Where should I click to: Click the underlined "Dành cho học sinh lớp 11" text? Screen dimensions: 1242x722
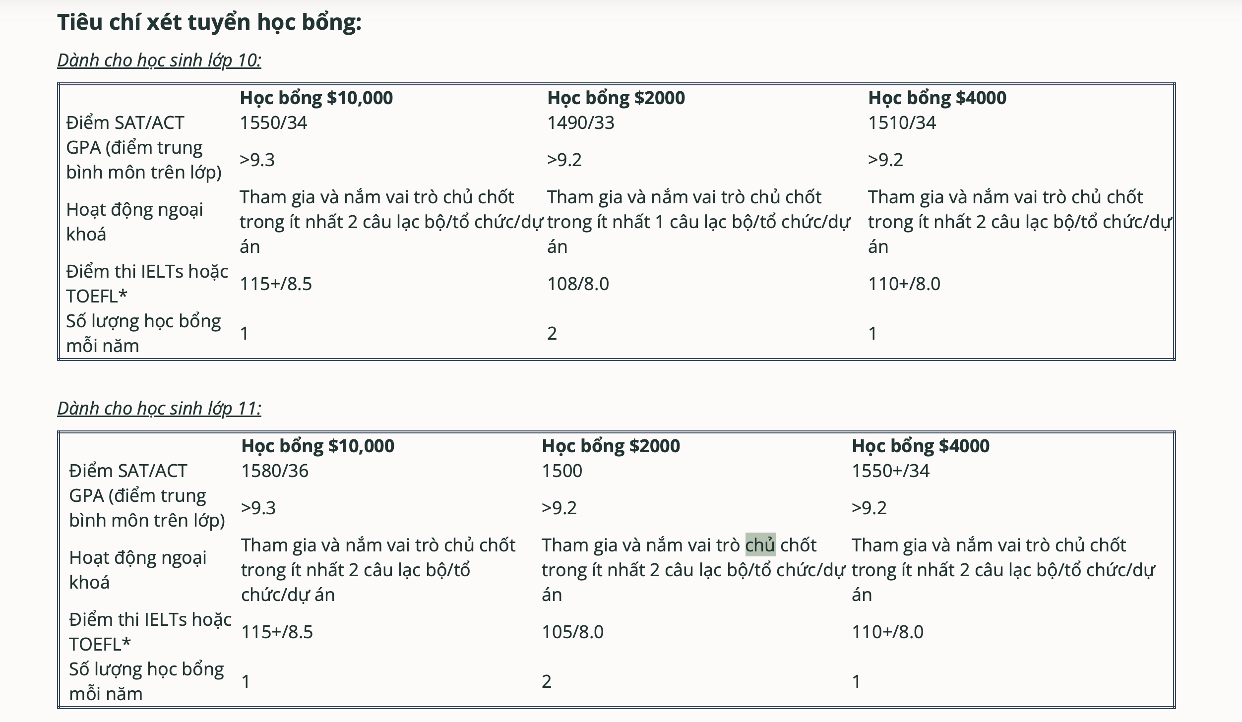pyautogui.click(x=159, y=409)
